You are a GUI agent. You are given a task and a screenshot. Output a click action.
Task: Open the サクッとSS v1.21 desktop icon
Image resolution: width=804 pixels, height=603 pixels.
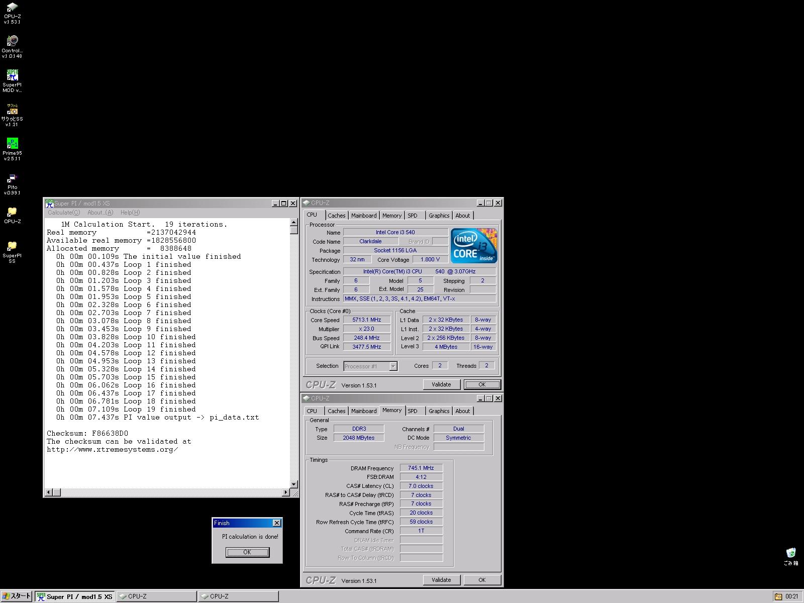pos(12,115)
